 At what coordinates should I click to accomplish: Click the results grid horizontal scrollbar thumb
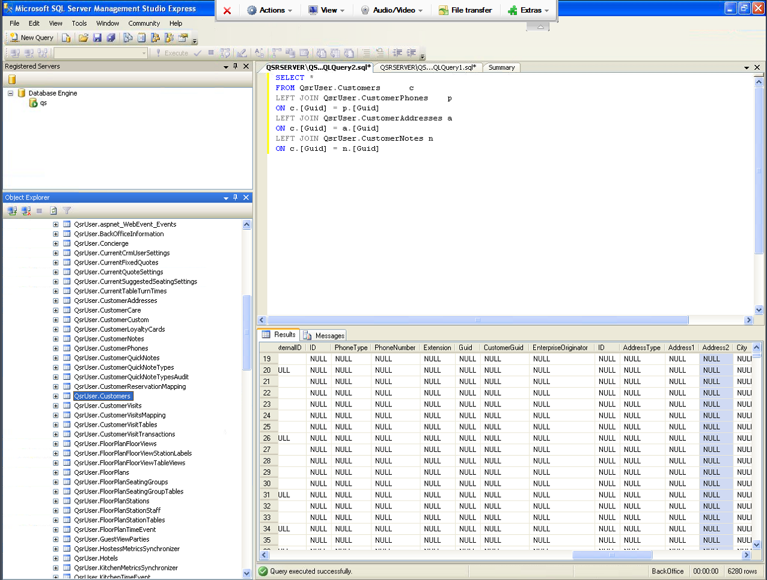coord(612,555)
